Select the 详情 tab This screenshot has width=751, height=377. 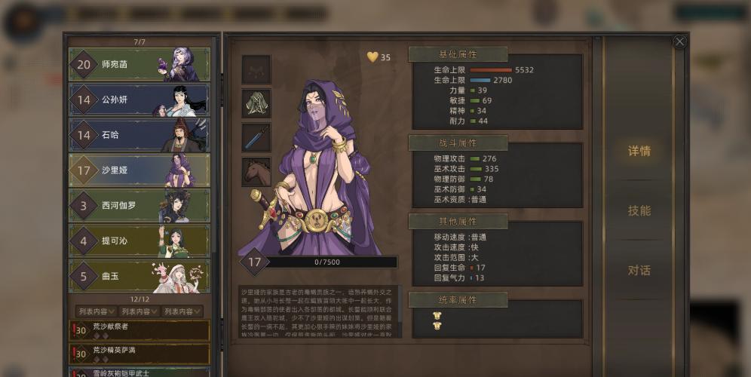639,151
